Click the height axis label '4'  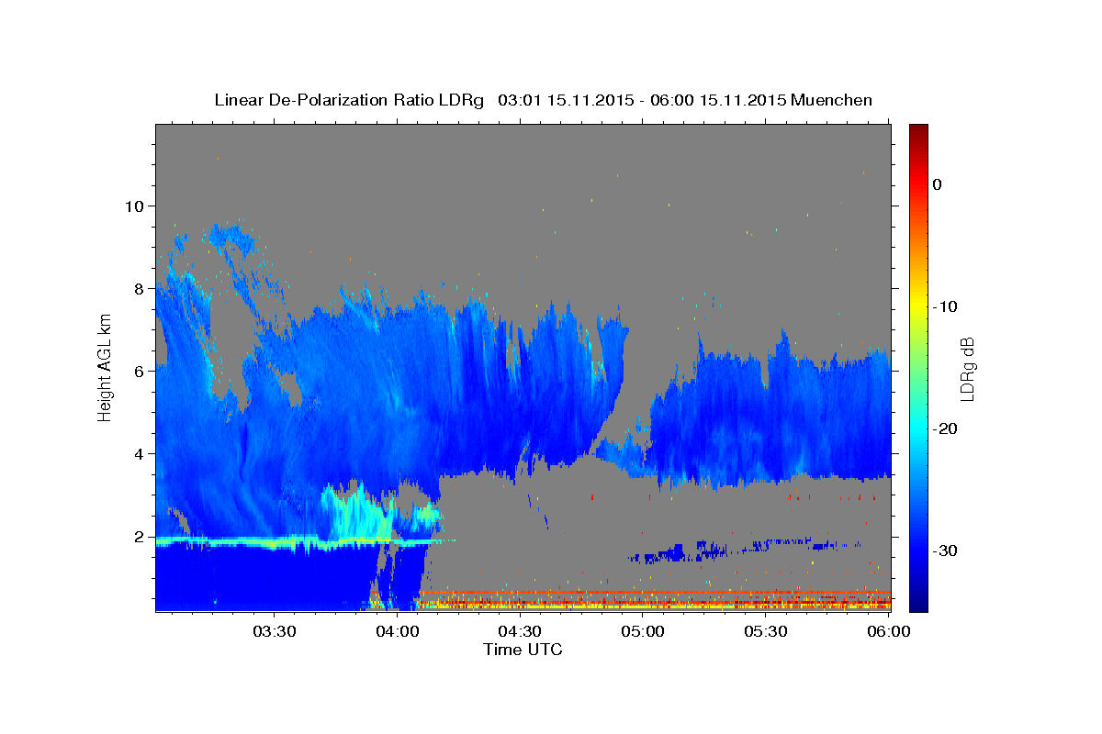140,453
